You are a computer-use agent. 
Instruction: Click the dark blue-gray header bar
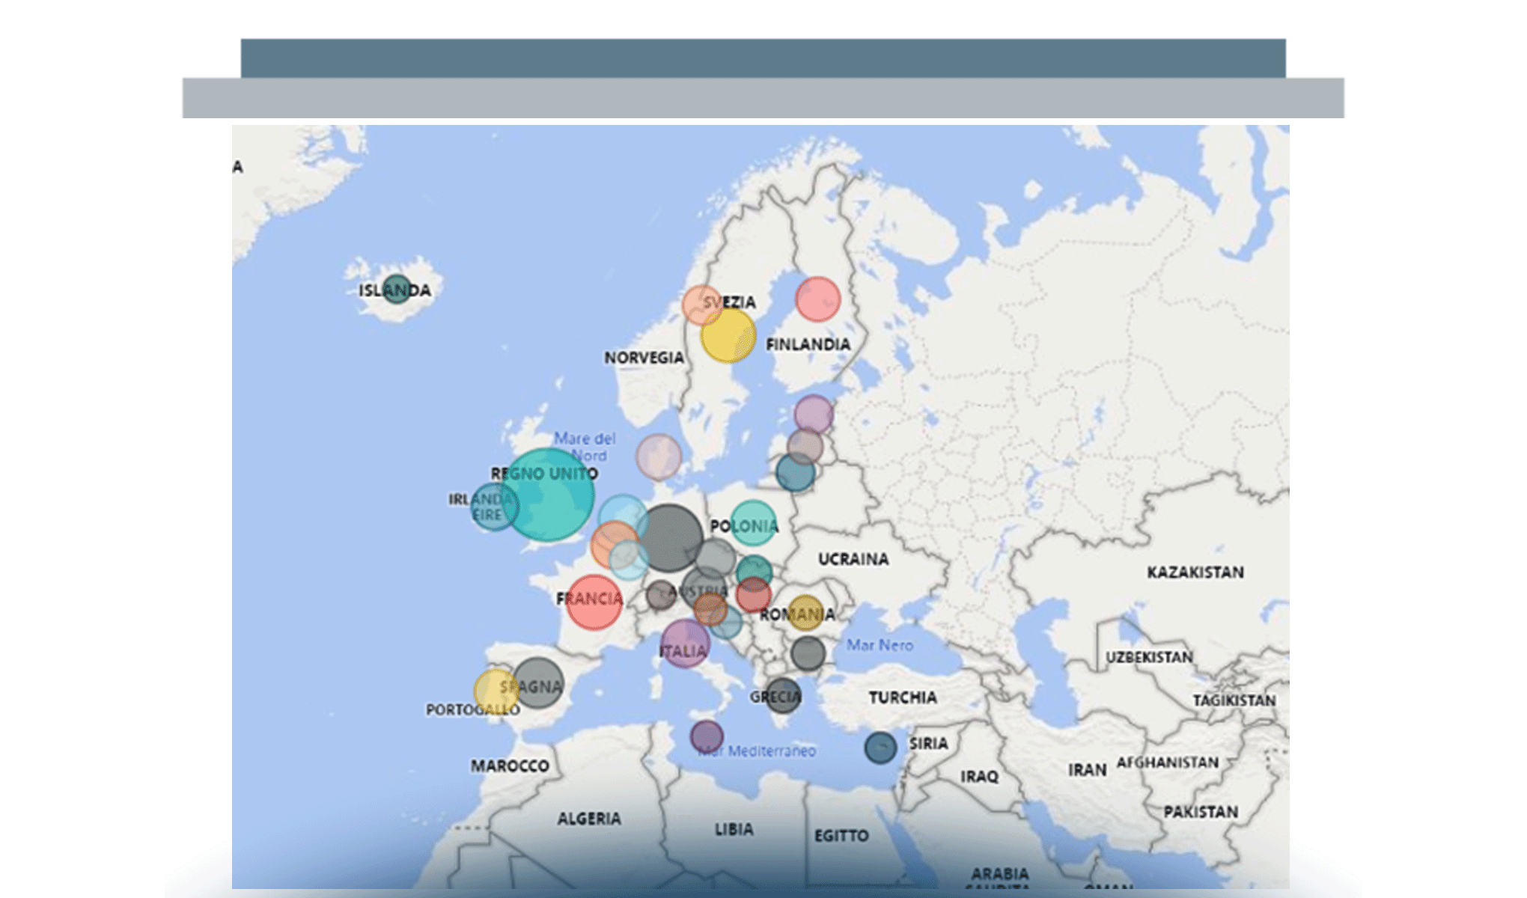coord(763,58)
